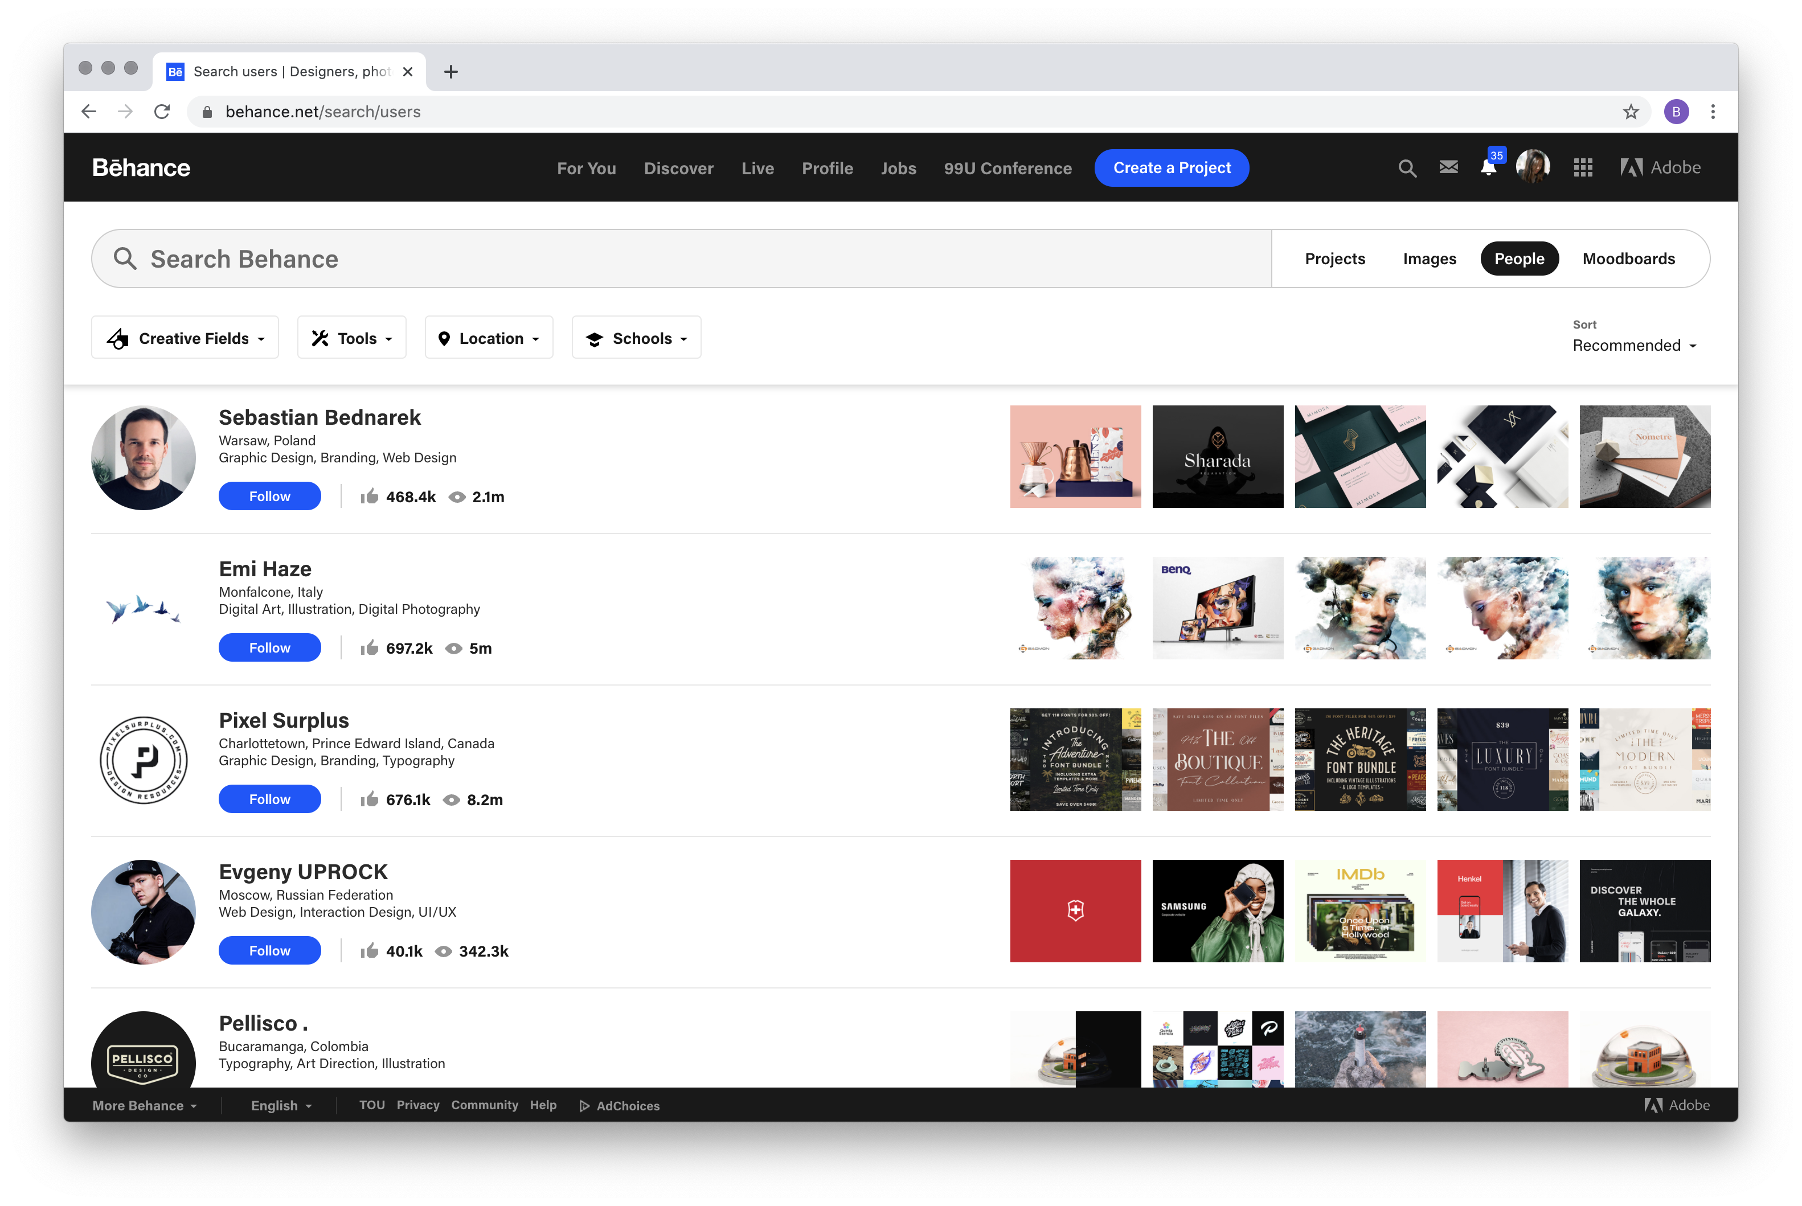The image size is (1802, 1206).
Task: Follow Evgeny UPROCK
Action: 269,951
